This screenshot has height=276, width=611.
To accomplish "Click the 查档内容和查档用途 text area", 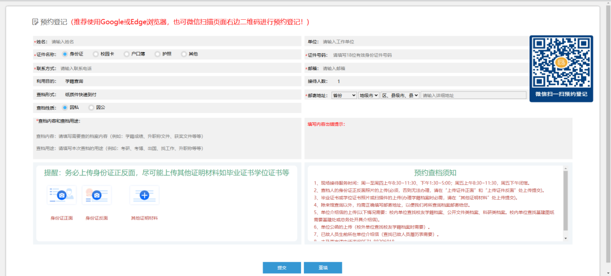I will (167, 142).
